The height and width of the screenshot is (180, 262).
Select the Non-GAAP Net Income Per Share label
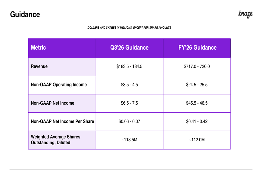(62, 121)
